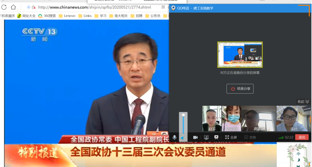Open the 学习 bookmarks folder
This screenshot has width=312, height=167.
pyautogui.click(x=100, y=16)
